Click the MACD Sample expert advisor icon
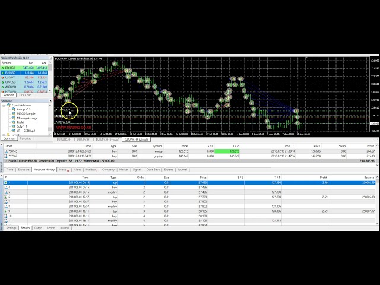 click(x=14, y=113)
